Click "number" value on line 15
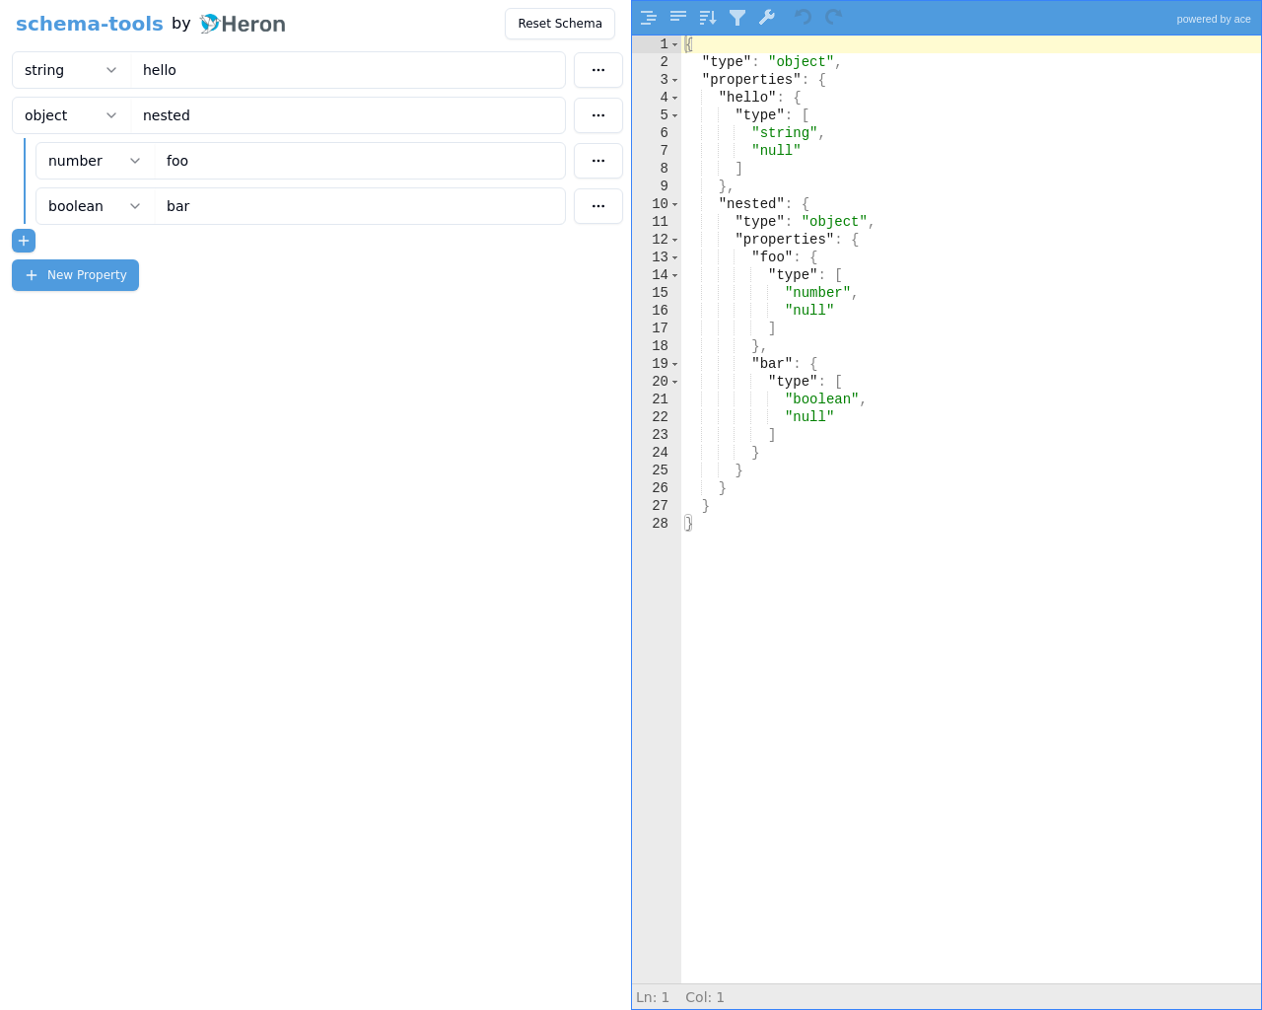Image resolution: width=1262 pixels, height=1010 pixels. click(x=818, y=293)
